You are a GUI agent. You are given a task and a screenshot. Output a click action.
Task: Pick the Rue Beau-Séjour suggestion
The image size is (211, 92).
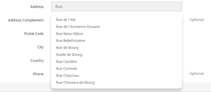click(117, 34)
